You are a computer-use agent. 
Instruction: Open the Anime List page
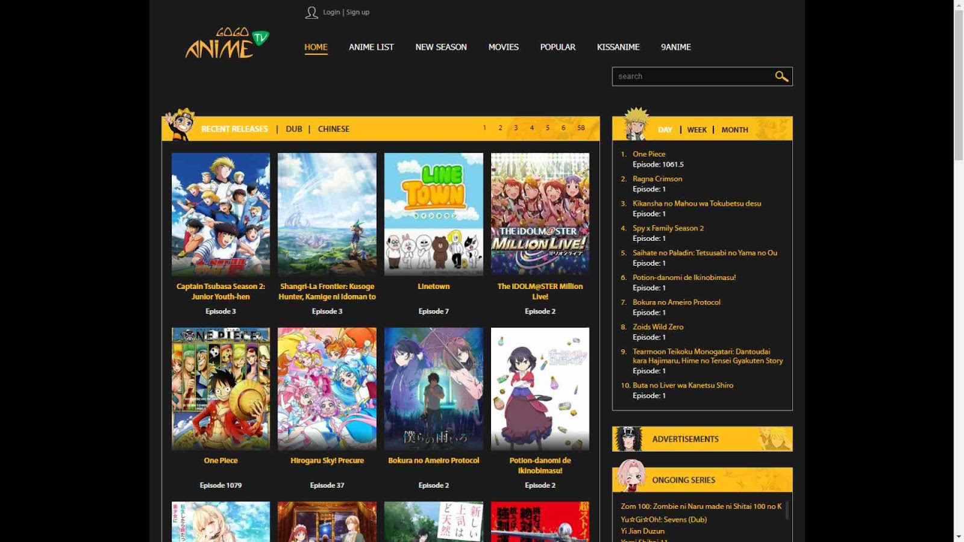click(x=371, y=47)
